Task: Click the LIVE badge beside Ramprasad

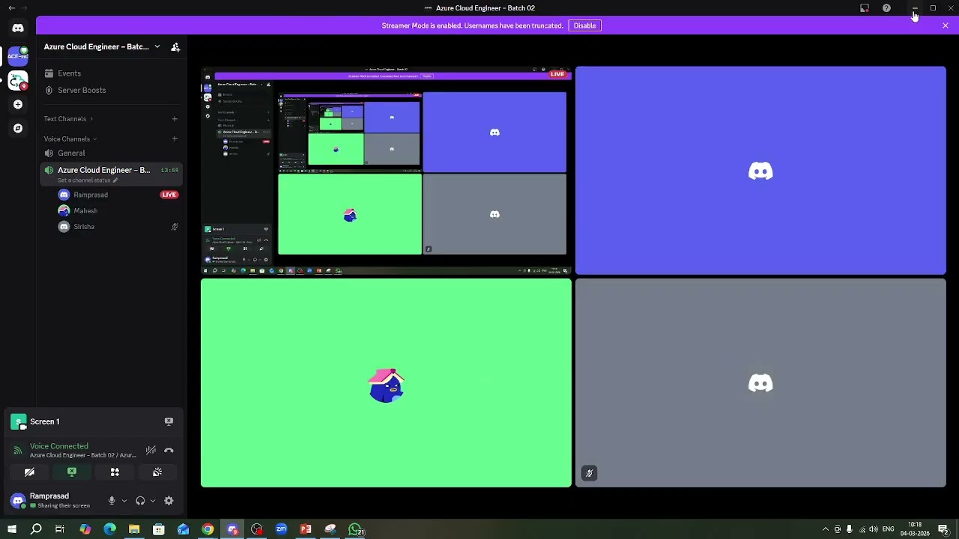Action: pos(169,195)
